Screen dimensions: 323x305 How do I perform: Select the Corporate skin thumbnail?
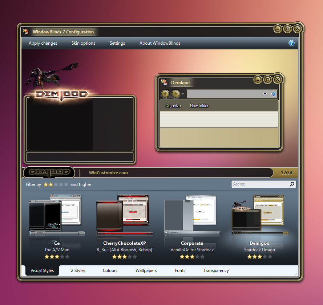pos(192,215)
